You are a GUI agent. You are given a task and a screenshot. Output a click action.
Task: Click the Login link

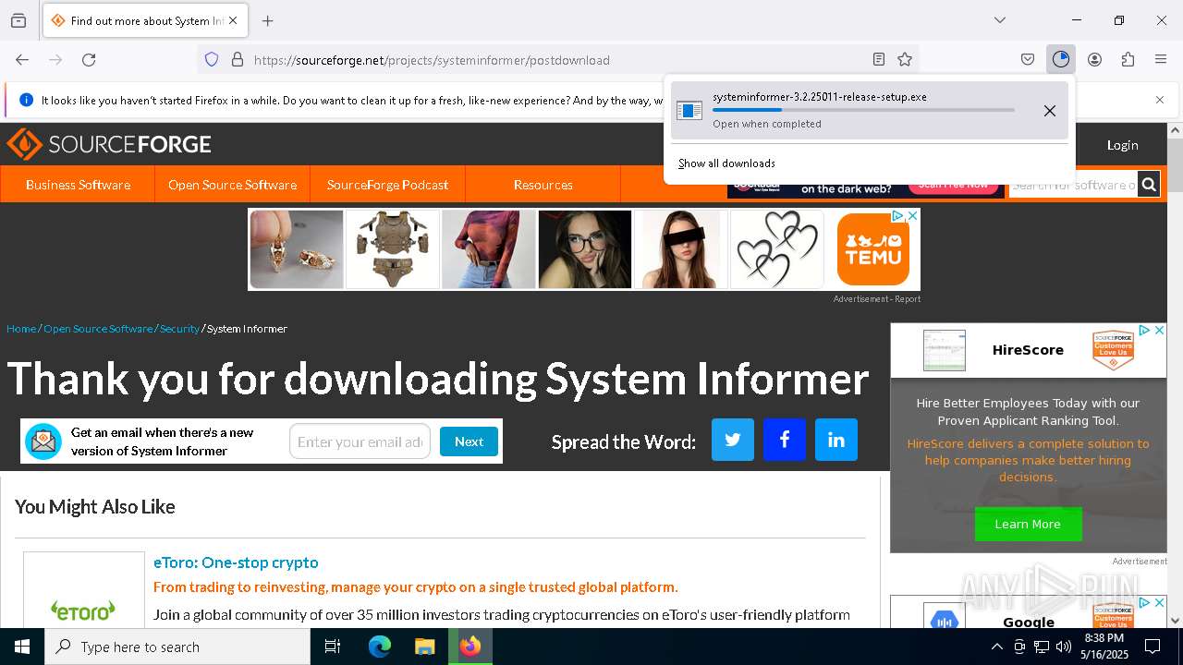coord(1122,145)
